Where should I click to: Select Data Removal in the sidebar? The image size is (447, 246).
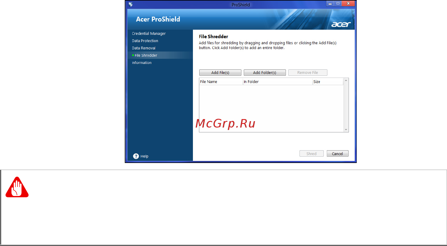pos(144,48)
